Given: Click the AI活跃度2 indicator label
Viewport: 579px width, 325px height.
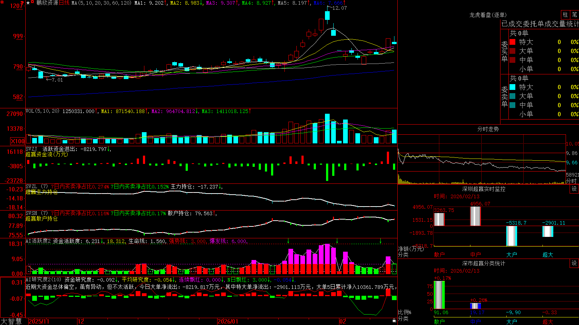Looking at the screenshot, I should point(38,241).
